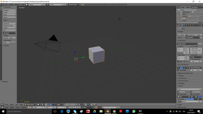Enable the Cache Result checkbox
Viewport: 203px width, 114px height.
click(x=191, y=94)
